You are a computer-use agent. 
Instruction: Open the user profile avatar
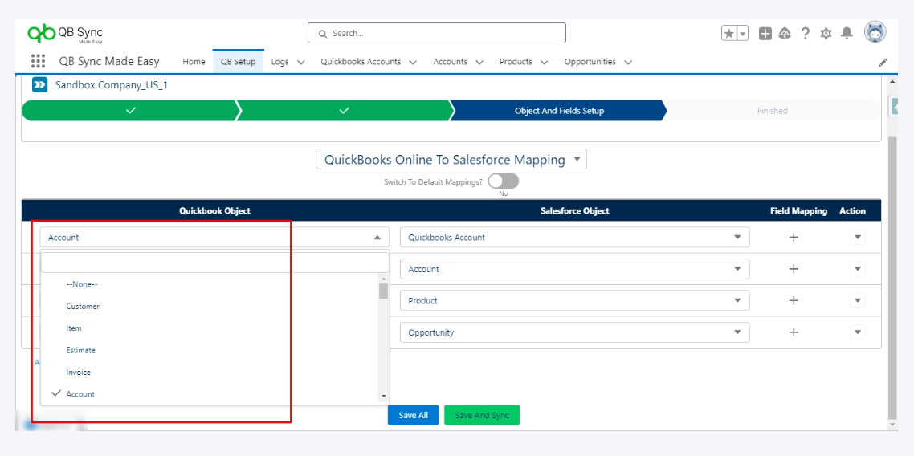pos(875,32)
